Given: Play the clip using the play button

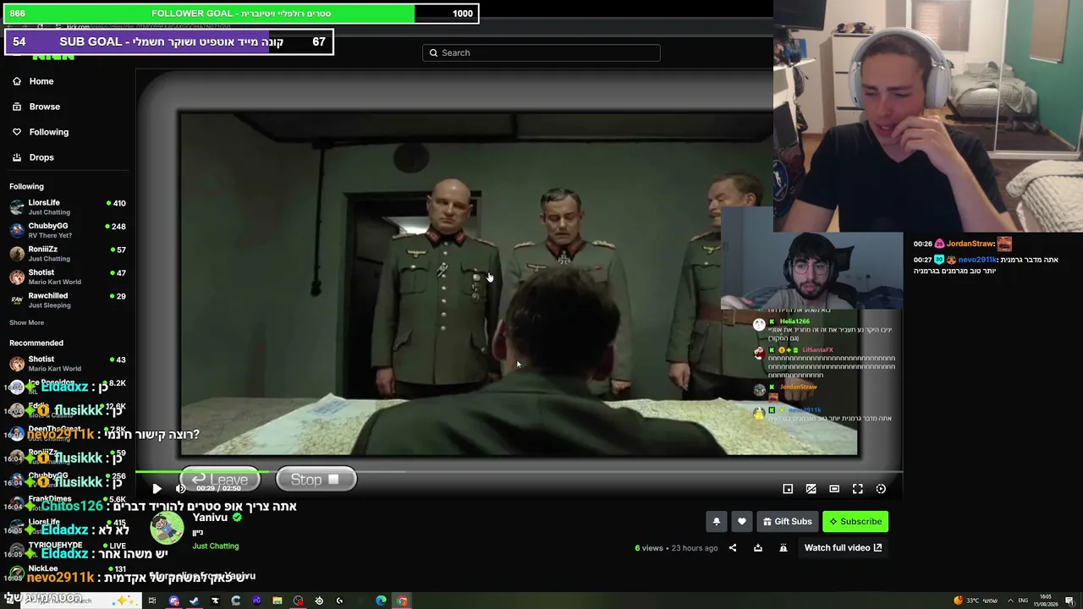Looking at the screenshot, I should [157, 489].
